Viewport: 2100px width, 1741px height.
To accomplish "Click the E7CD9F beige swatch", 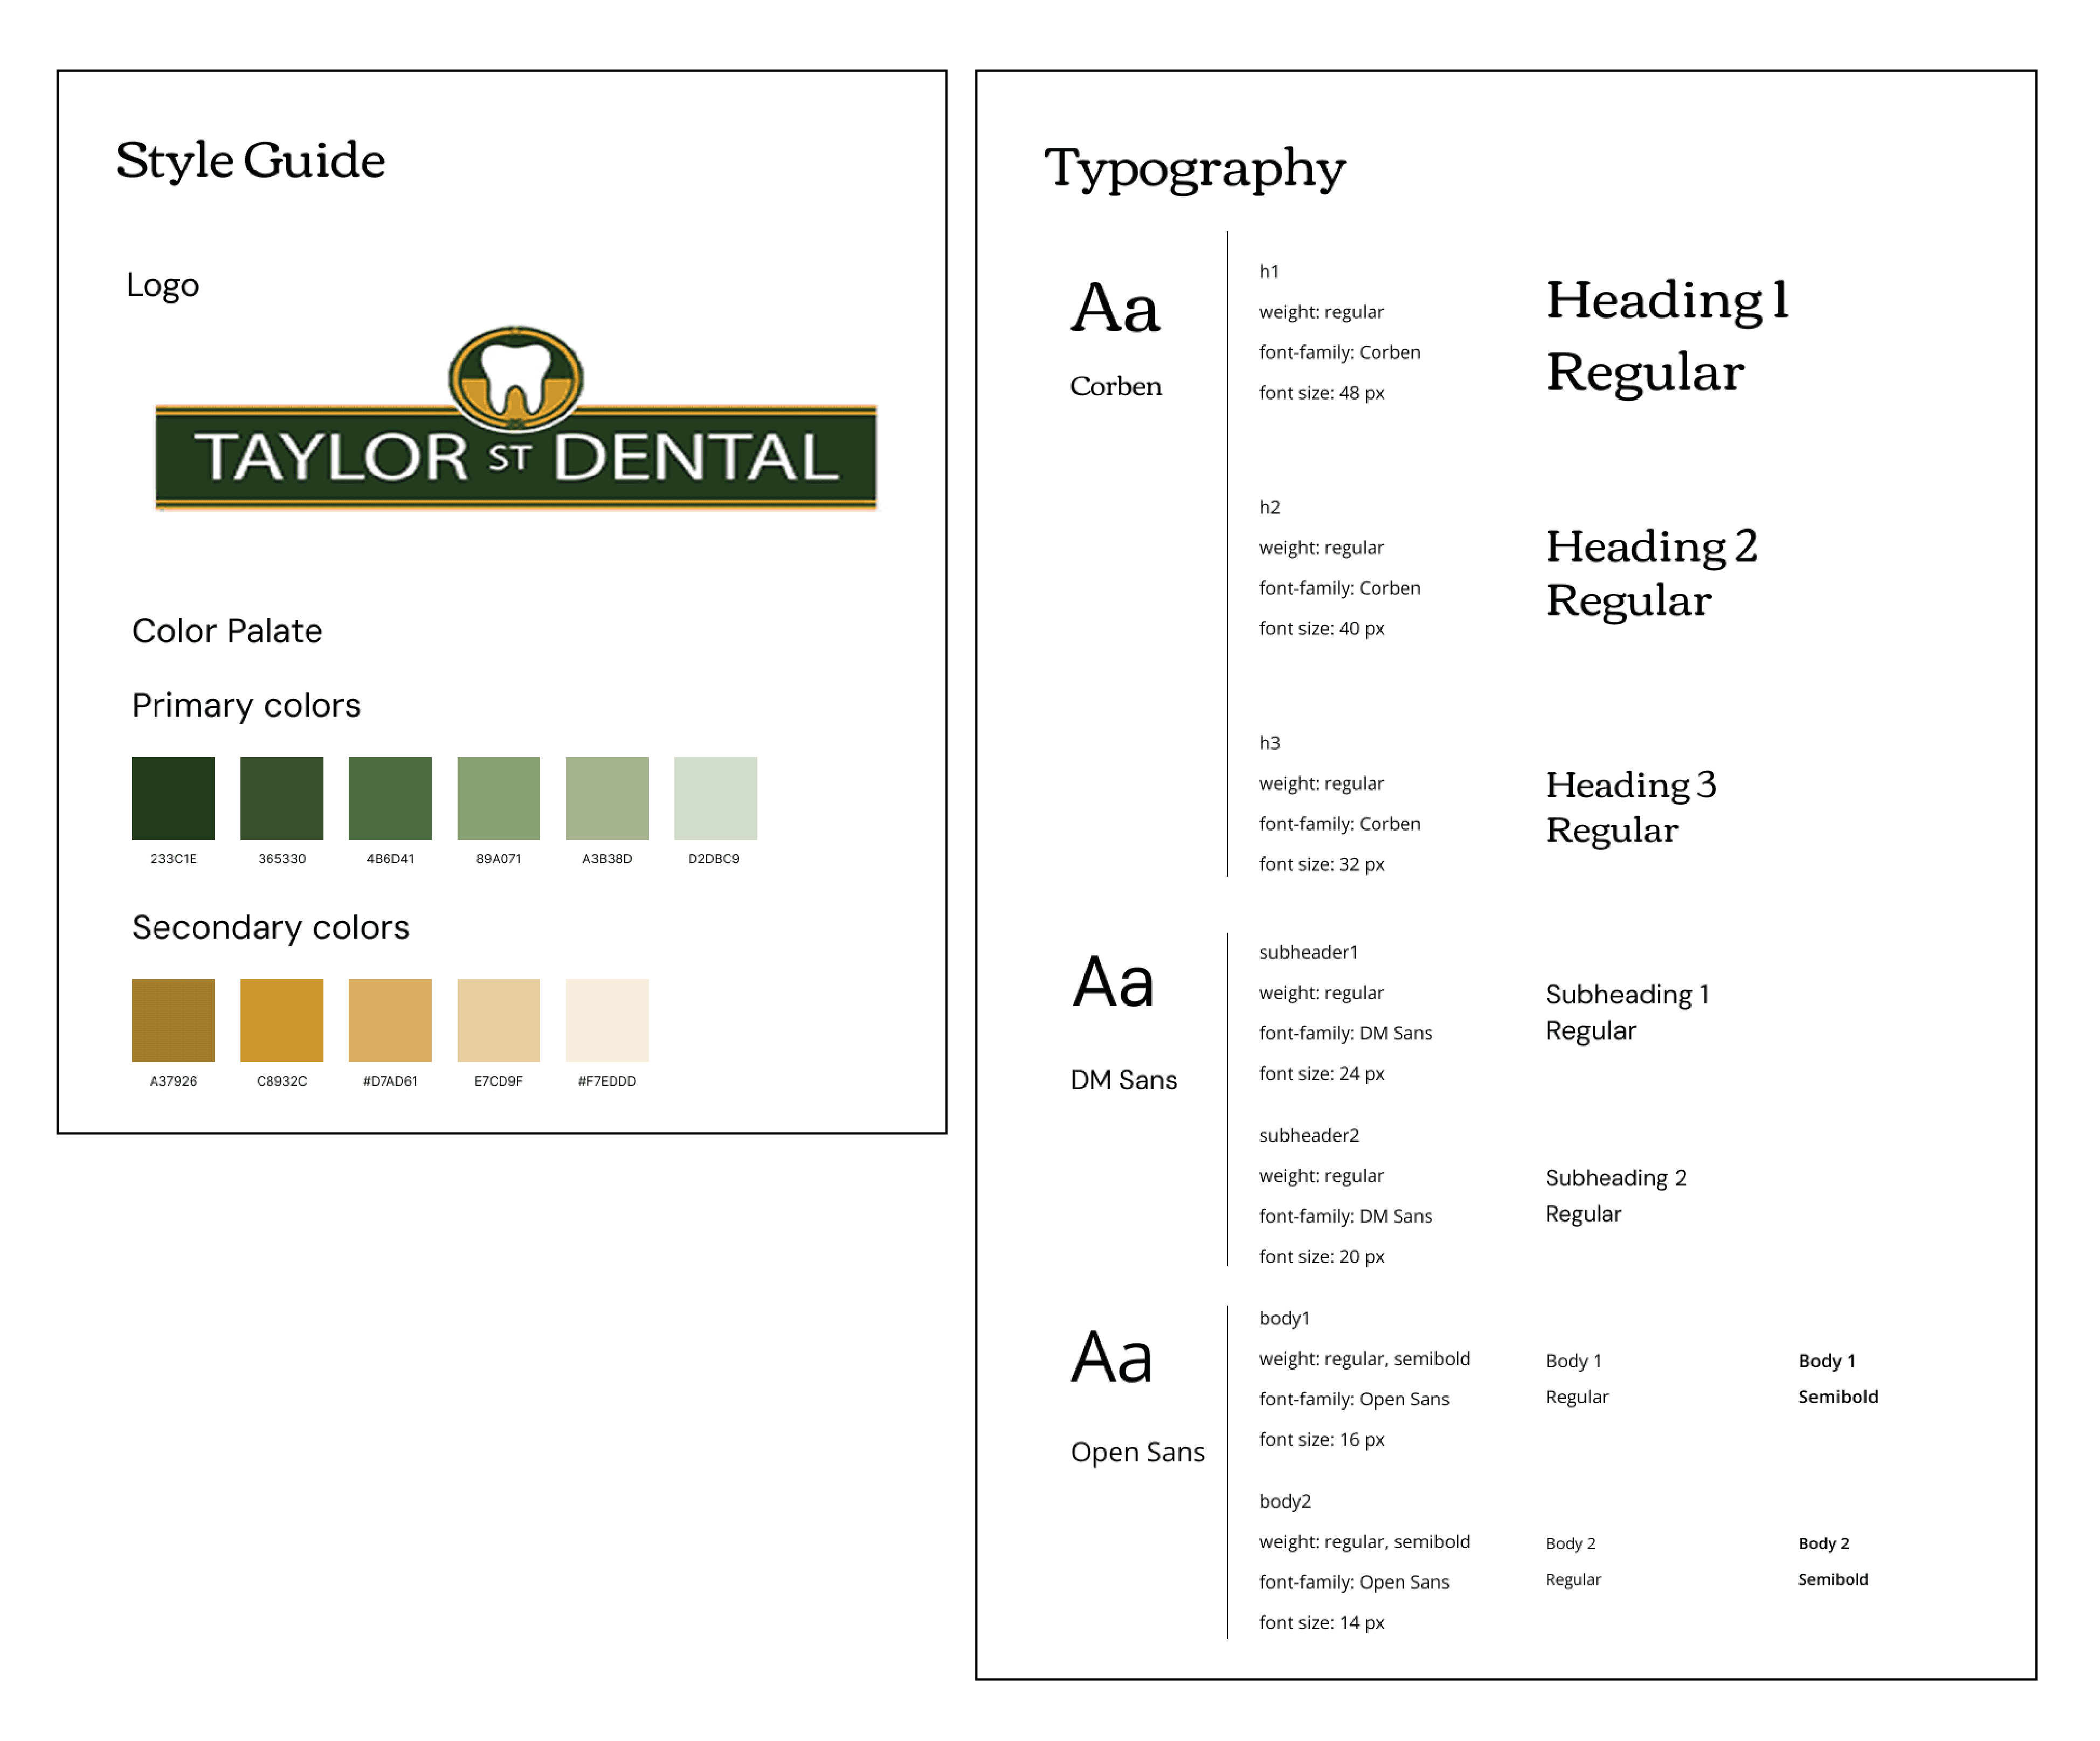I will [x=498, y=1019].
